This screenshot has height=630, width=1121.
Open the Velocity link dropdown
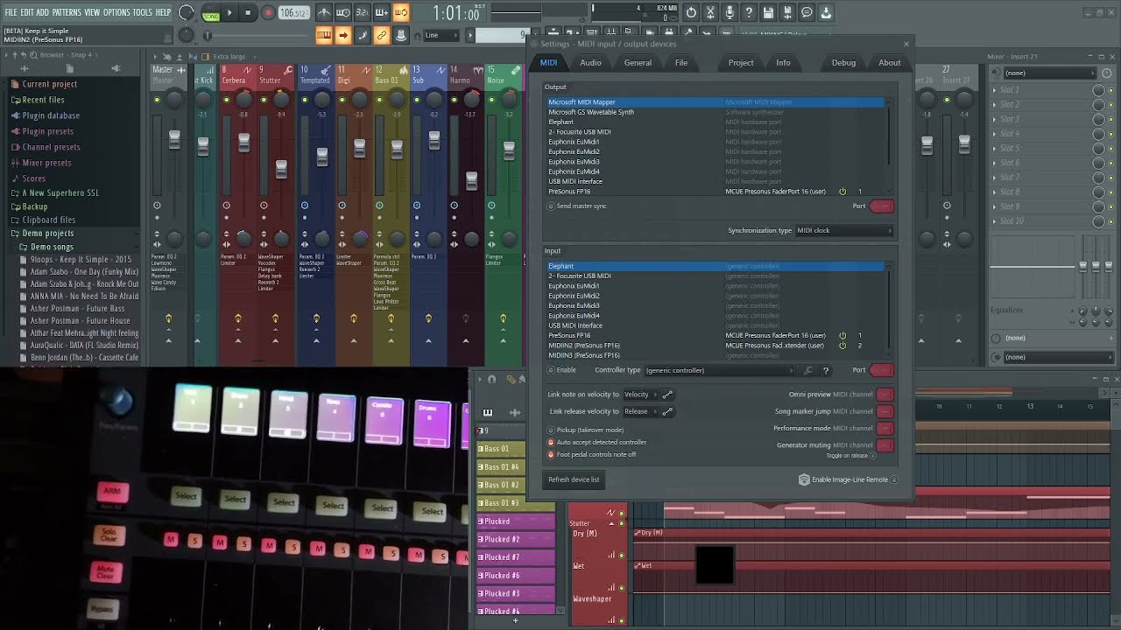point(640,395)
